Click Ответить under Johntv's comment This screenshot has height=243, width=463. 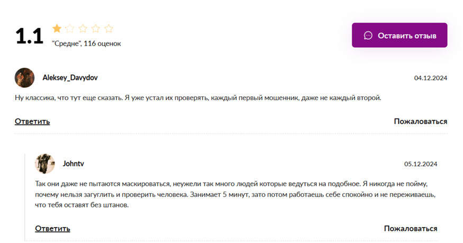pyautogui.click(x=52, y=229)
